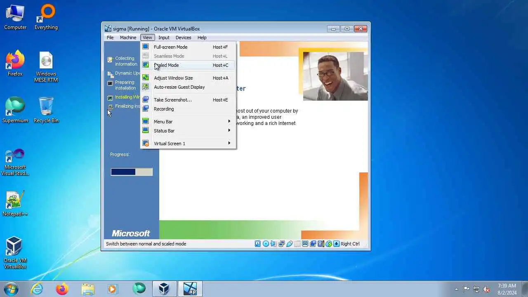Select the Oracle VM VirtualBox desktop shortcut
The height and width of the screenshot is (297, 528).
(x=15, y=253)
